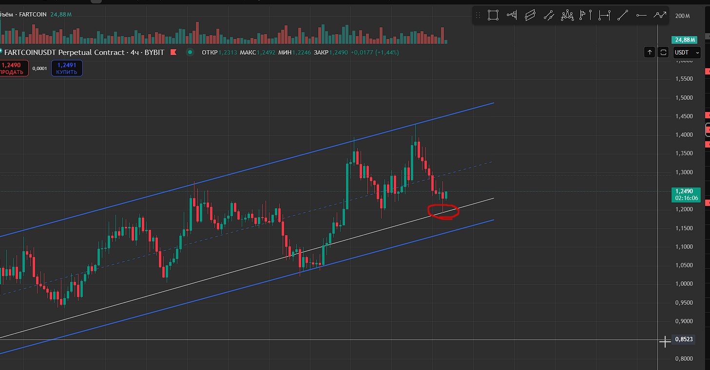The image size is (710, 370).
Task: Select the Trend Line tool
Action: coord(623,16)
